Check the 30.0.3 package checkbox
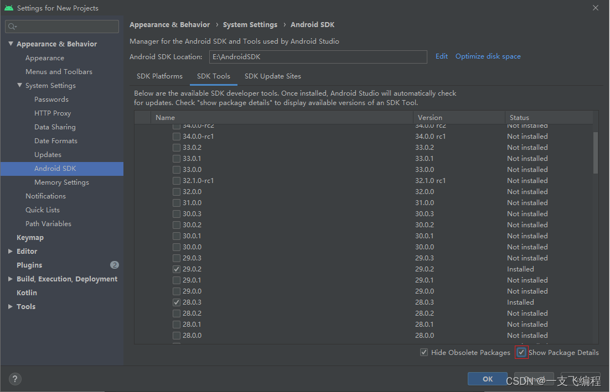 coord(177,214)
